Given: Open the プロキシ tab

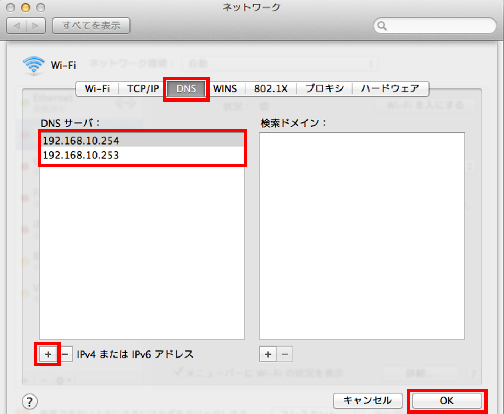Looking at the screenshot, I should pyautogui.click(x=324, y=88).
